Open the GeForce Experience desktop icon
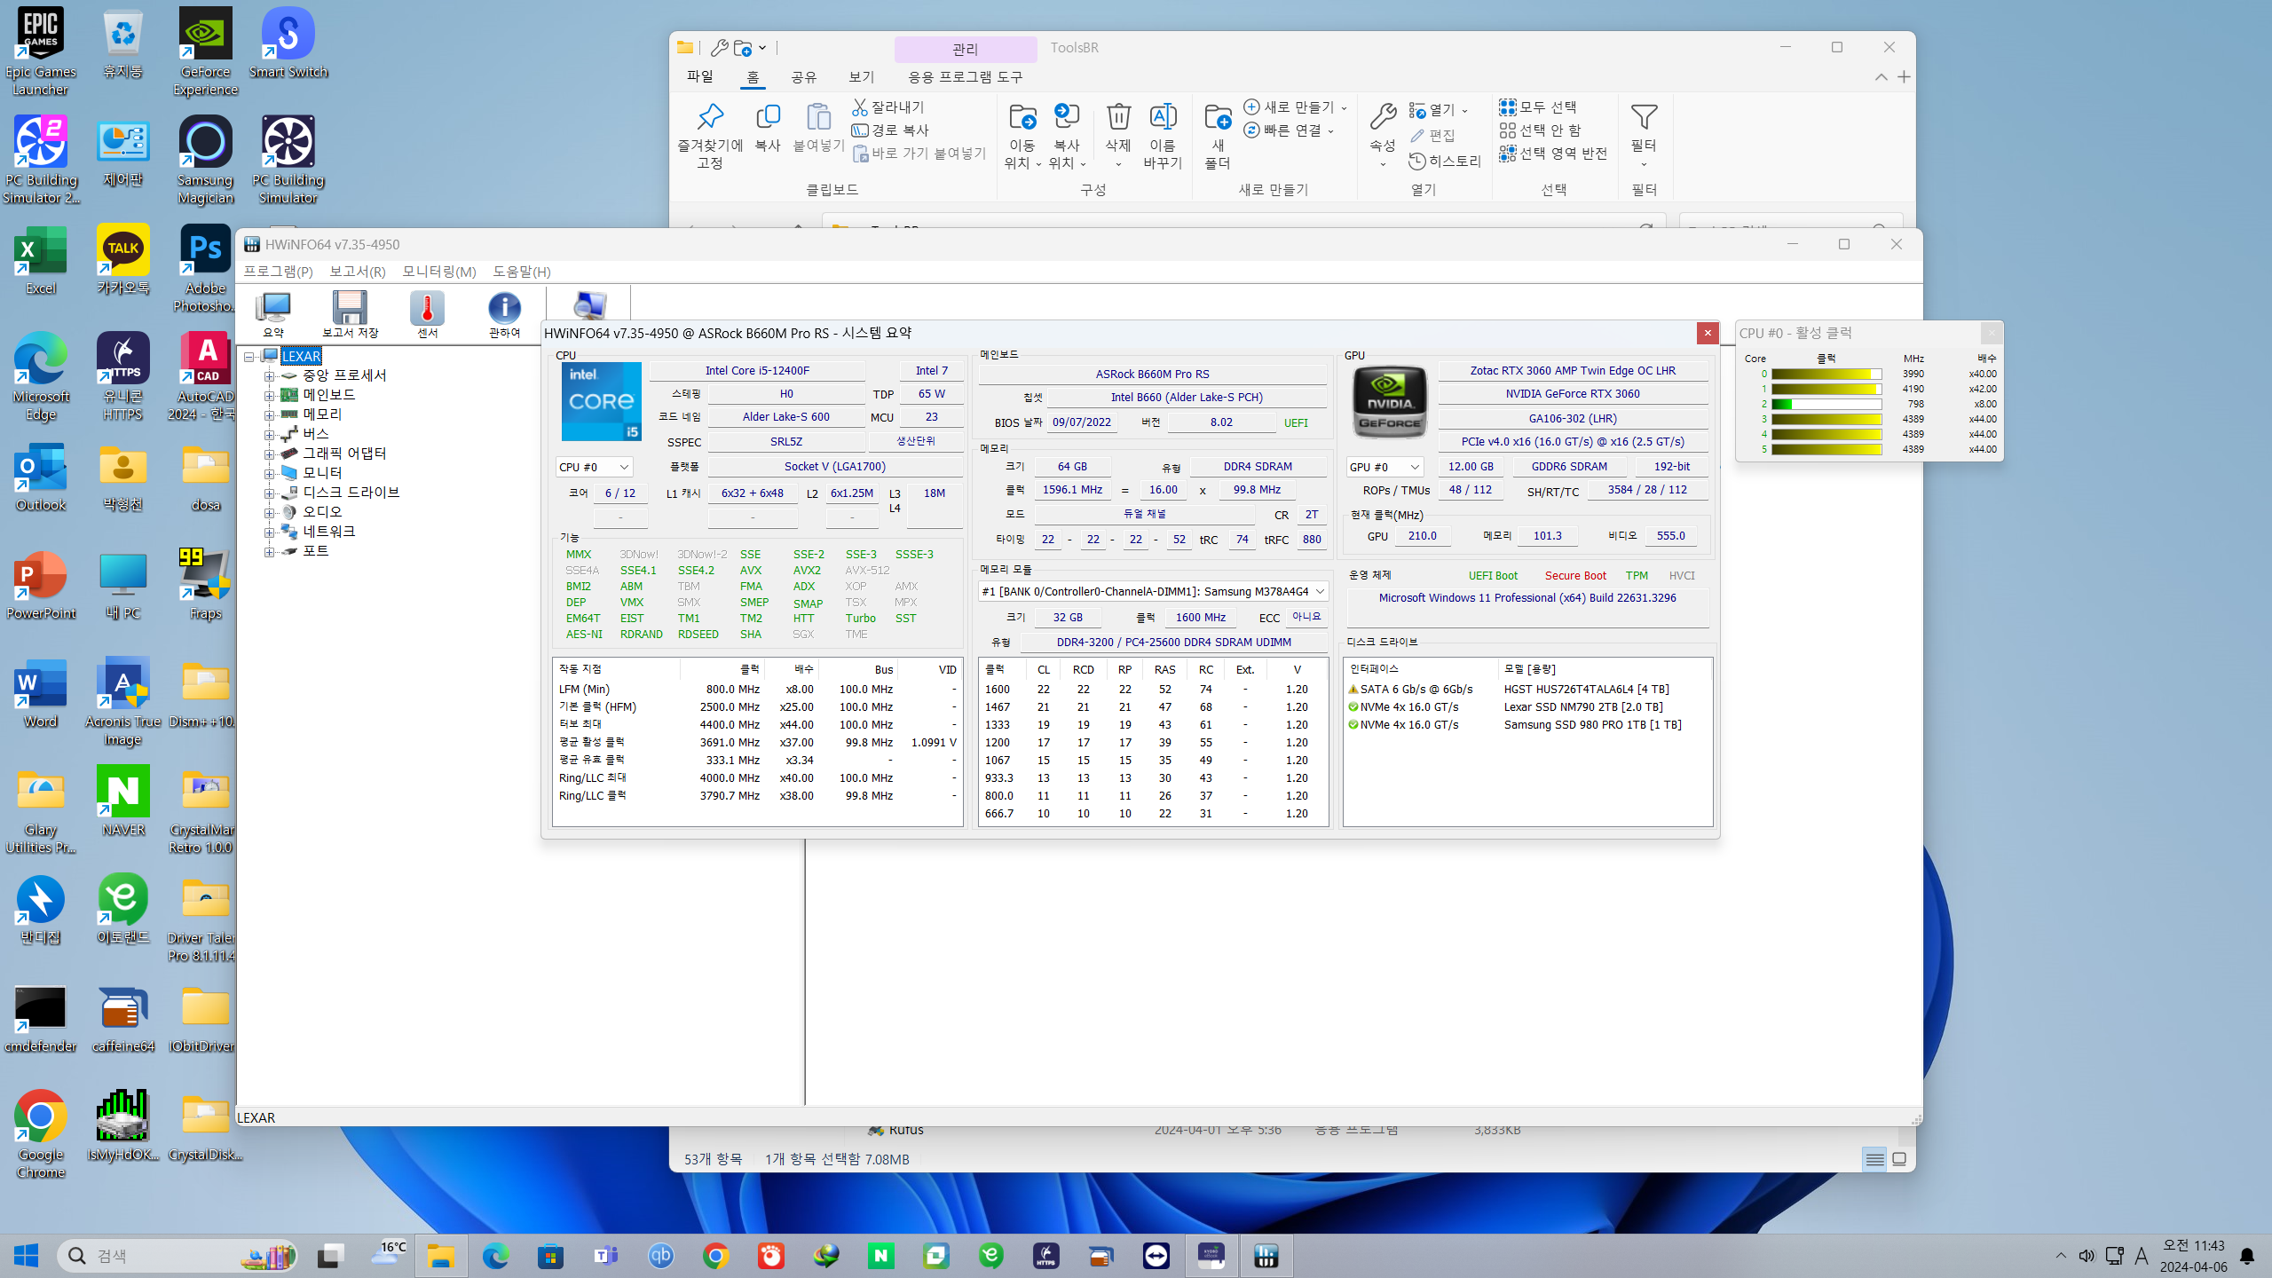2272x1278 pixels. (205, 52)
